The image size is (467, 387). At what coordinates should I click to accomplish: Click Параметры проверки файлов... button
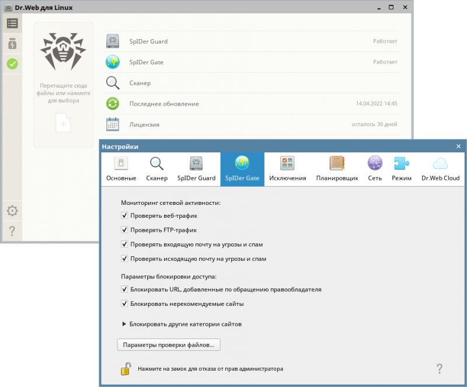(169, 345)
